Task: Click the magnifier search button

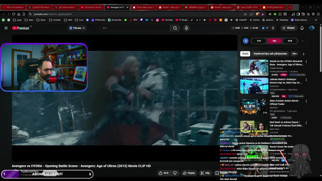Action: point(175,28)
